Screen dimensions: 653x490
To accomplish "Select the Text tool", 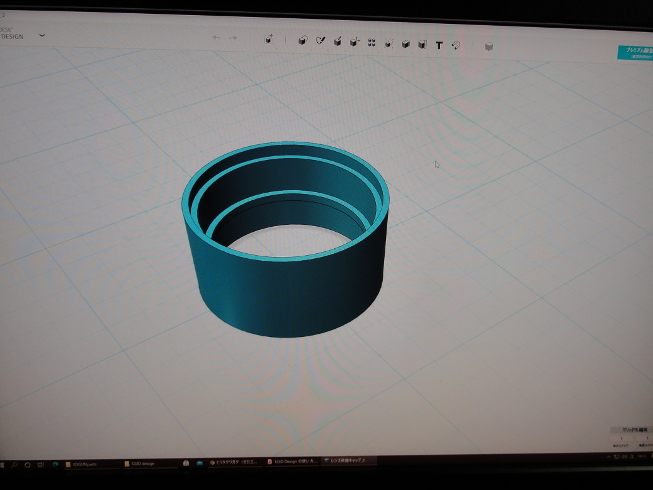I will [439, 45].
